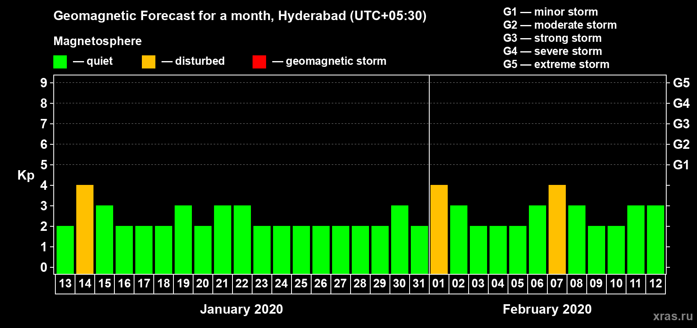Click the red geomagnetic storm legend swatch
The width and height of the screenshot is (697, 328).
(x=259, y=62)
